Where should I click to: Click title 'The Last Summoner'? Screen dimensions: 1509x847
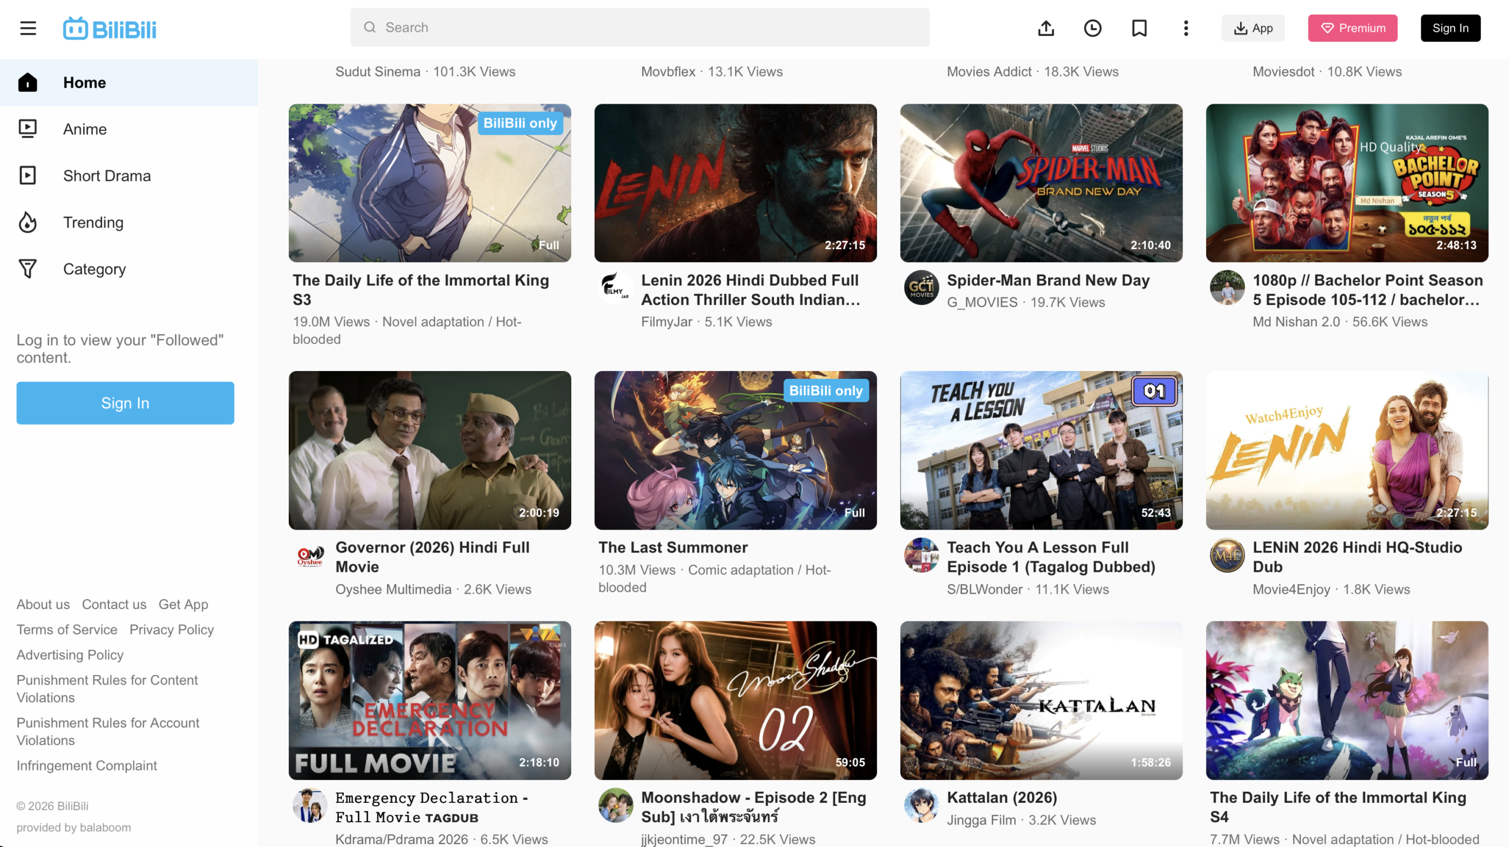673,548
